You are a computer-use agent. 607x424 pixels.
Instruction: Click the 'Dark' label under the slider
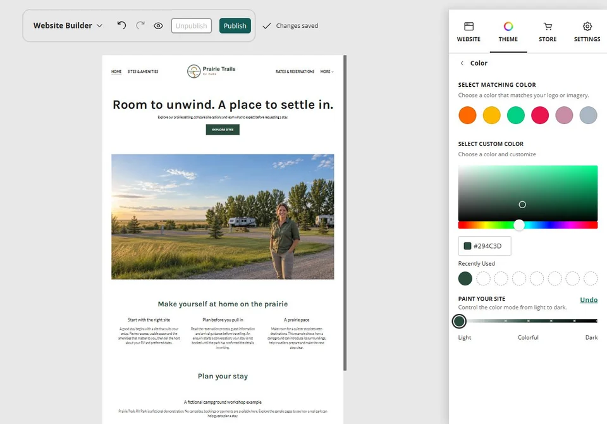coord(591,337)
